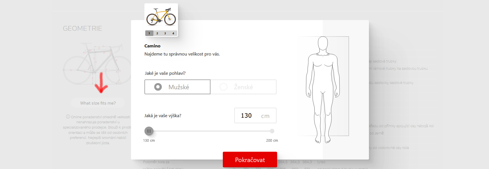Click the Pokračovat button
Image resolution: width=489 pixels, height=169 pixels.
tap(250, 160)
